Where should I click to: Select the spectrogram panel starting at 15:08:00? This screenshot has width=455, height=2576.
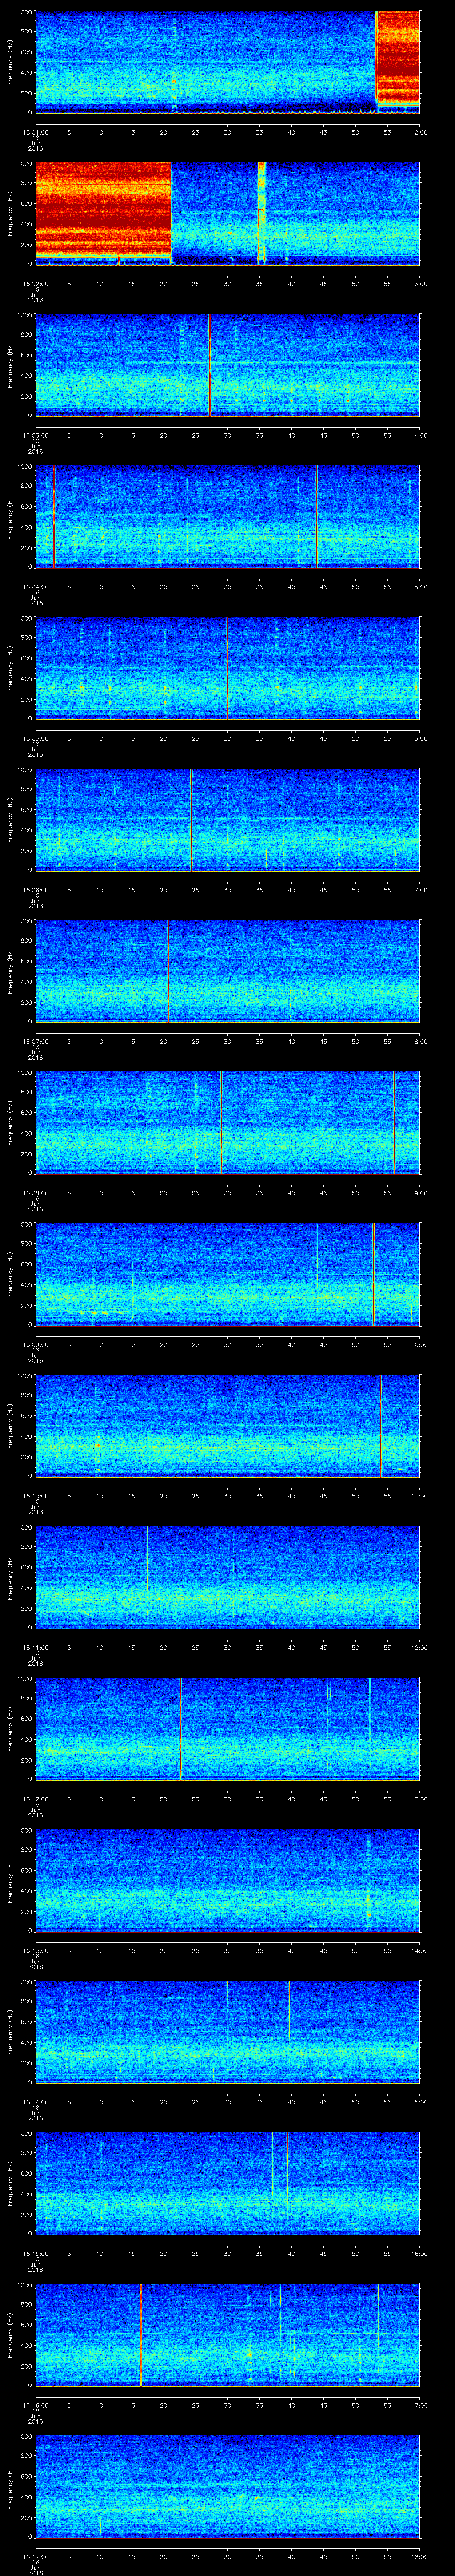(x=227, y=1123)
